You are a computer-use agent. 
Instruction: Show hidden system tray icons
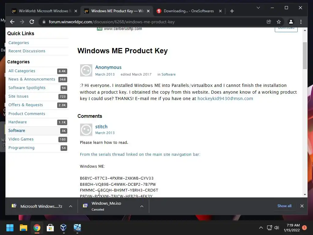coord(261,228)
